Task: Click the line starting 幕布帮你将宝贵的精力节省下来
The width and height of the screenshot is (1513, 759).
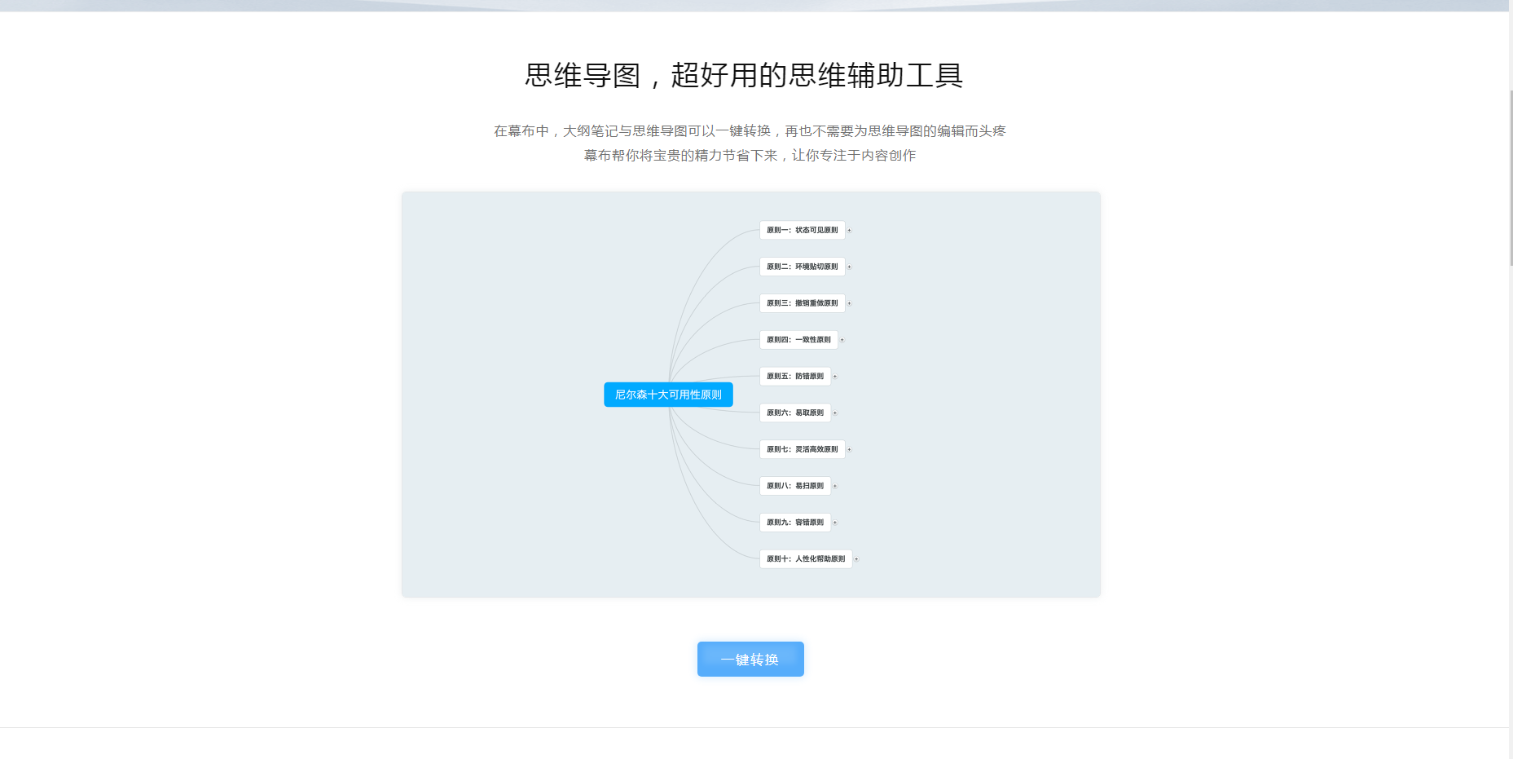Action: (x=750, y=155)
